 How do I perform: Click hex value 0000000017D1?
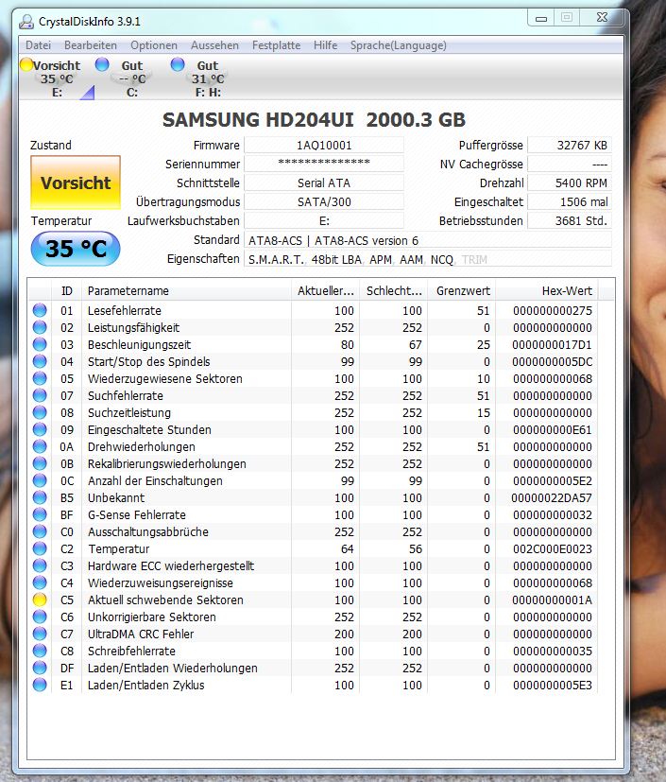pos(552,344)
